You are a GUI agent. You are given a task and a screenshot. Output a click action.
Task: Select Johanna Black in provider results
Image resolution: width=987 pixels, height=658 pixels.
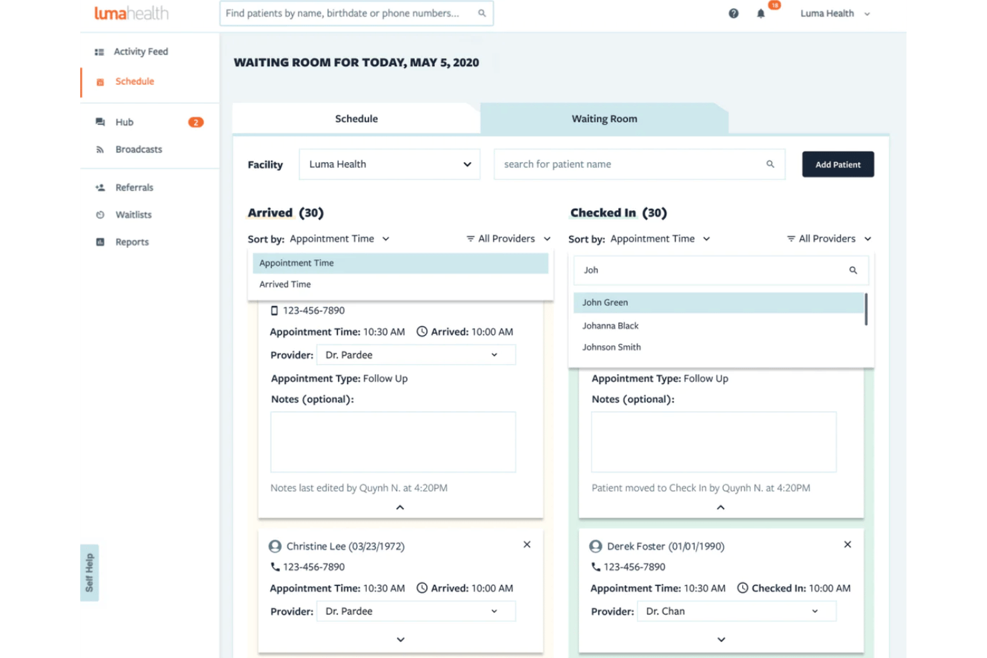point(719,326)
